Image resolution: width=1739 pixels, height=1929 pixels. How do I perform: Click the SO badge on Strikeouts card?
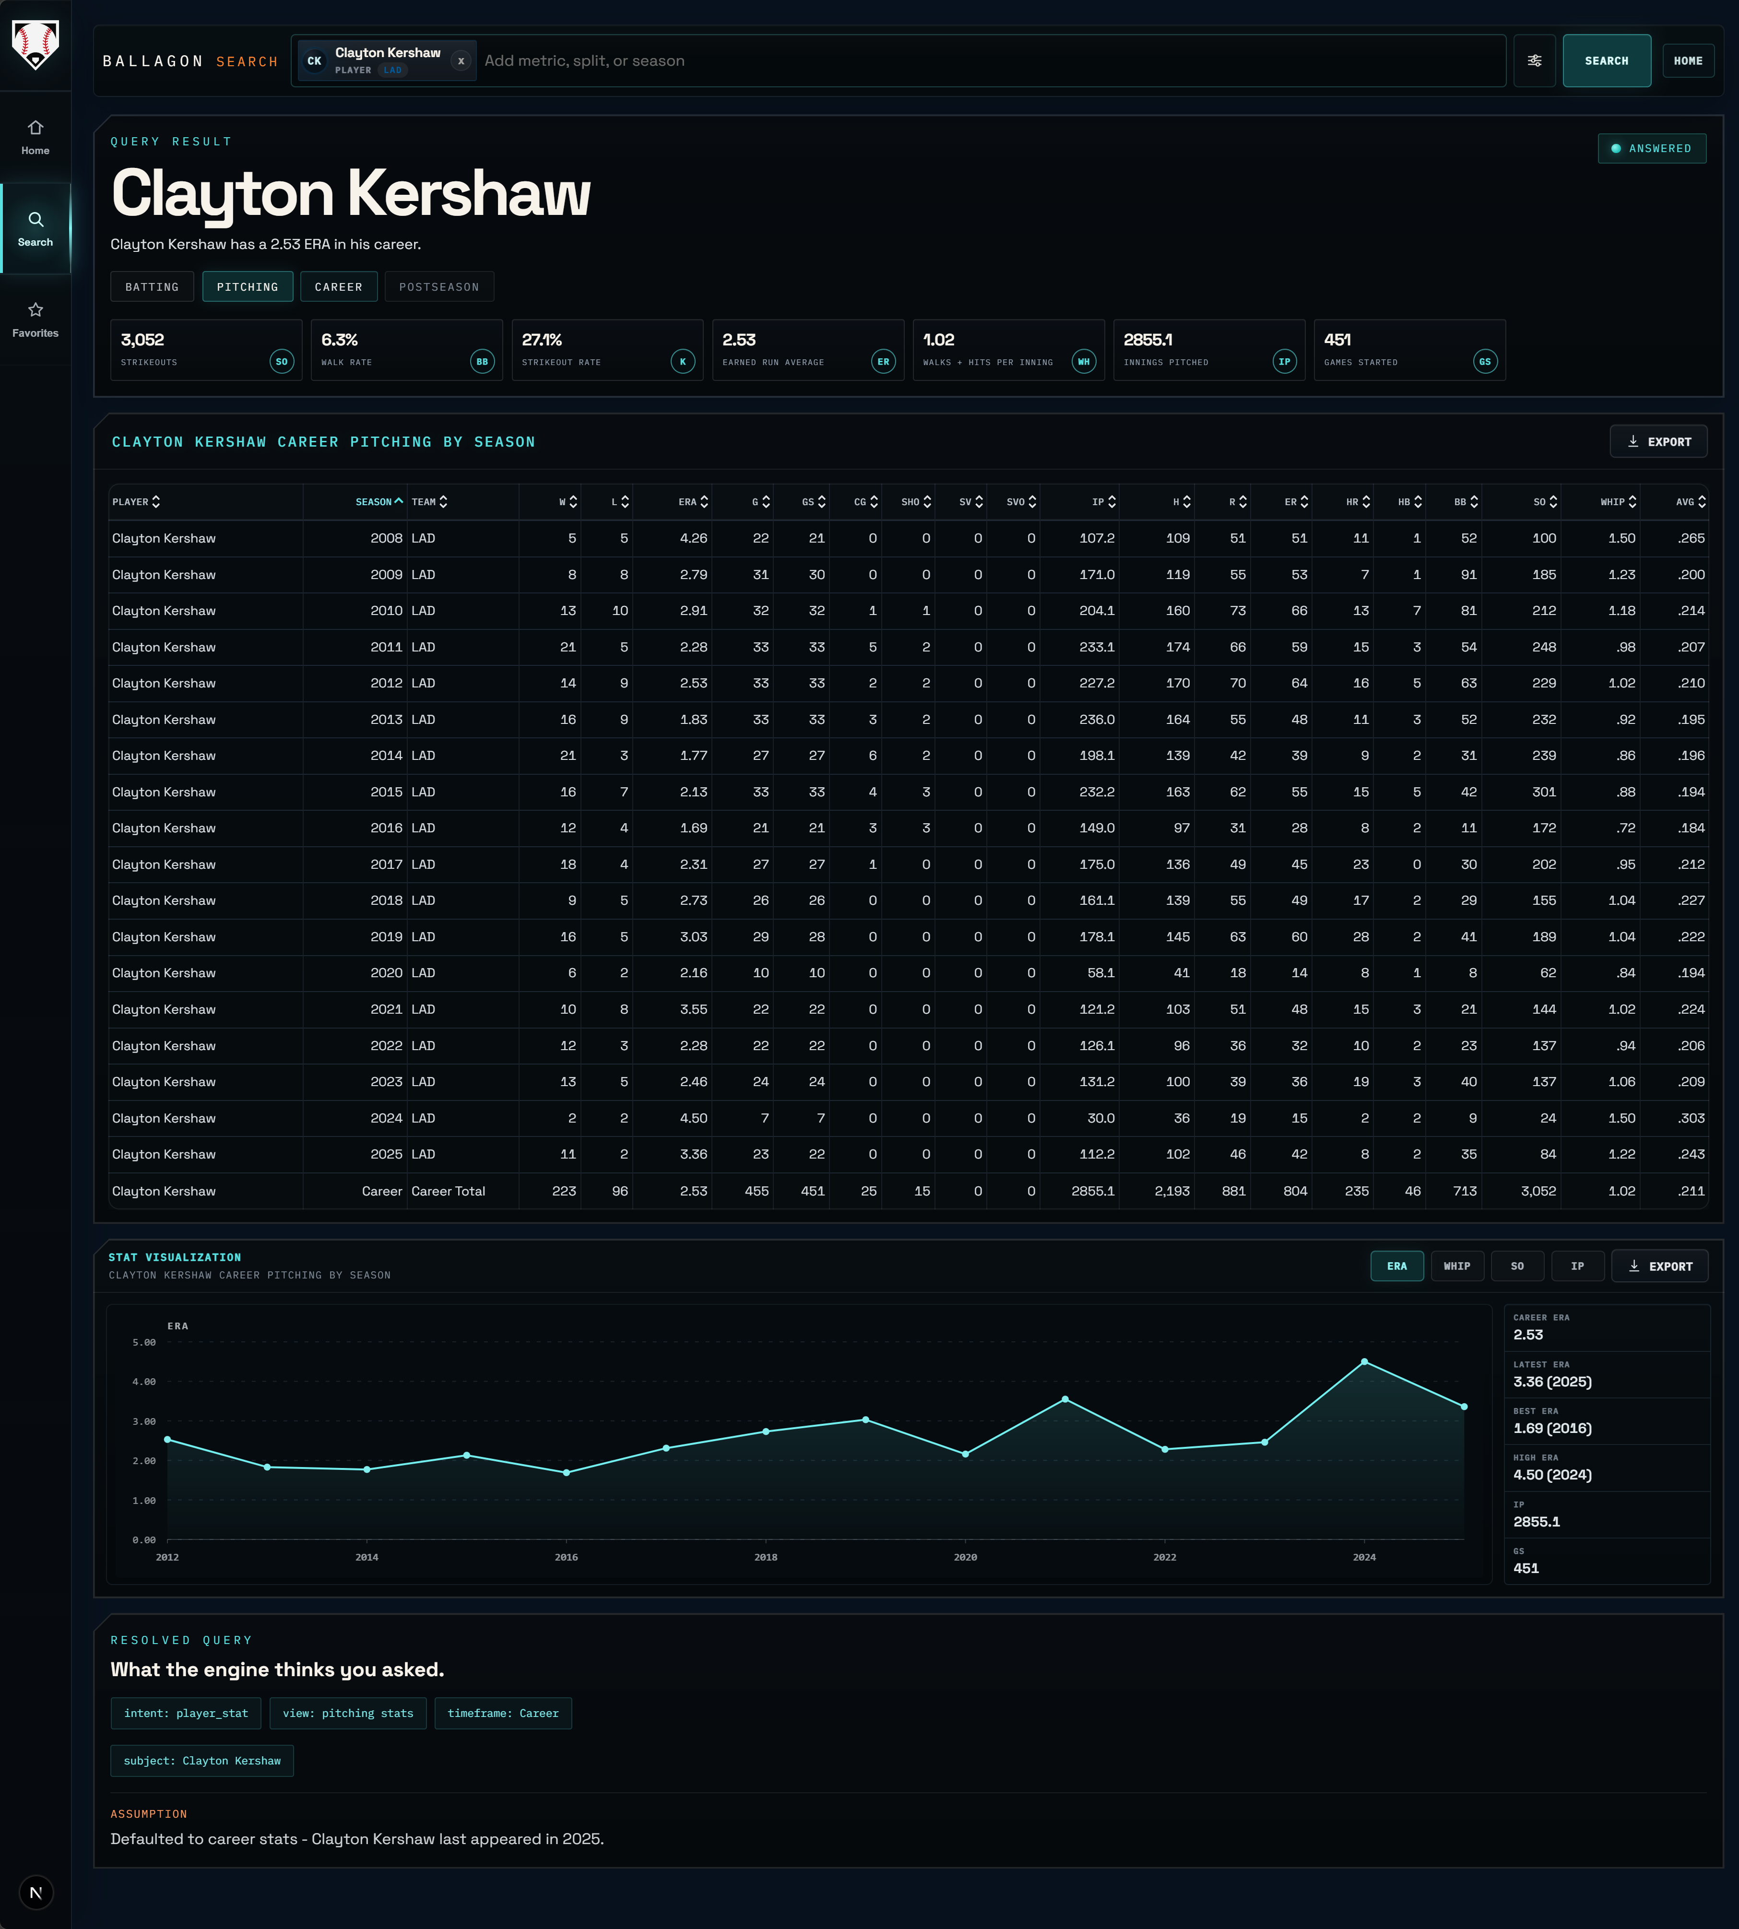281,362
